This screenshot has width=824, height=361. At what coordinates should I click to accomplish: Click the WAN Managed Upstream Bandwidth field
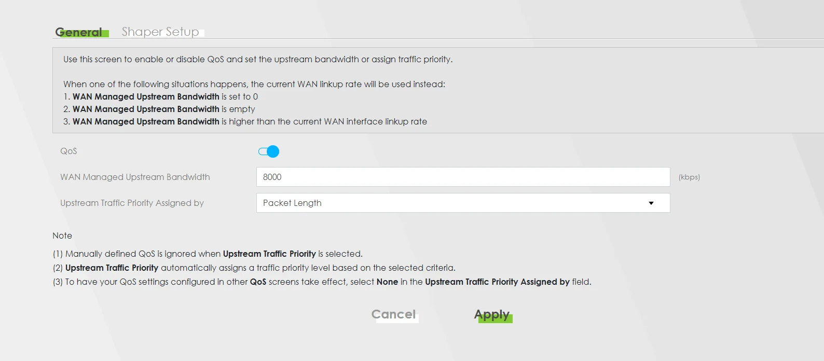click(x=463, y=177)
